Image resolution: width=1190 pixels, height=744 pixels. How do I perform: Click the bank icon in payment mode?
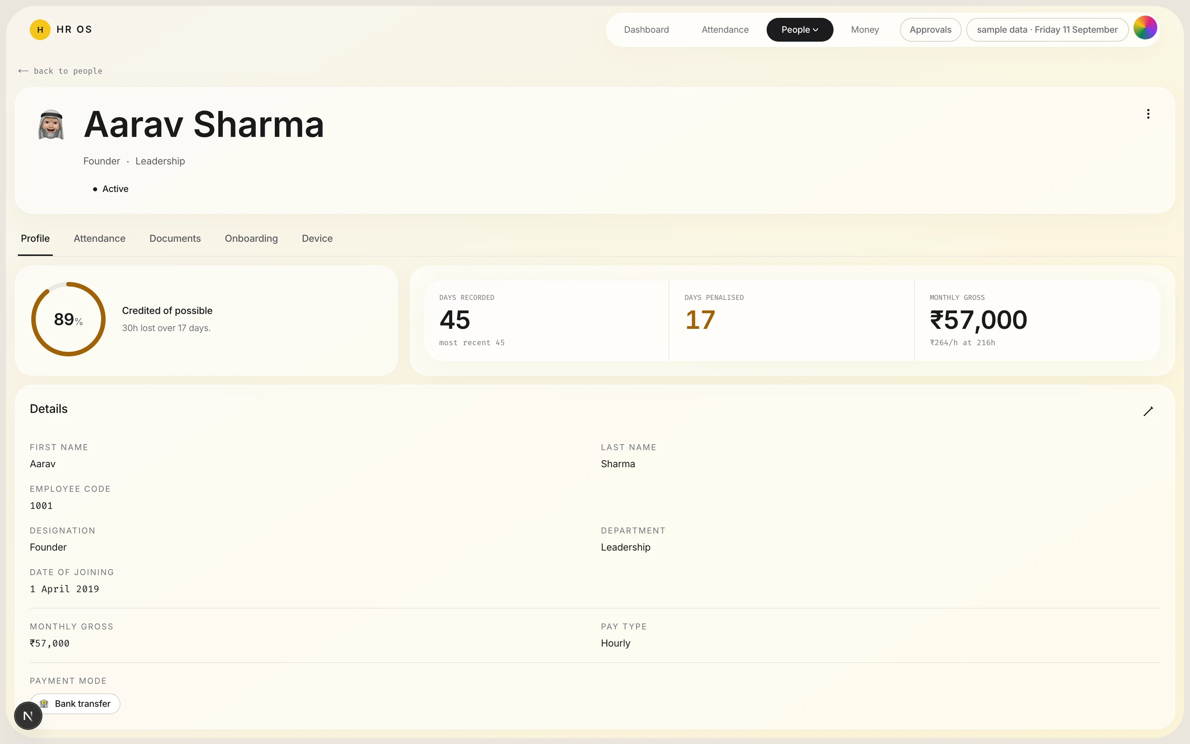coord(44,704)
